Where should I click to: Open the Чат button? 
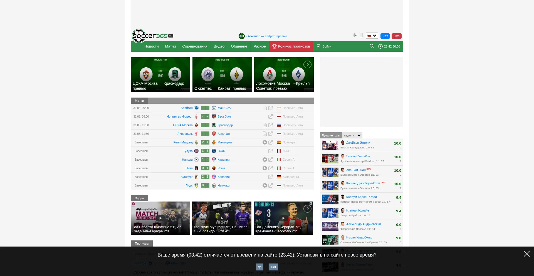[x=385, y=36]
